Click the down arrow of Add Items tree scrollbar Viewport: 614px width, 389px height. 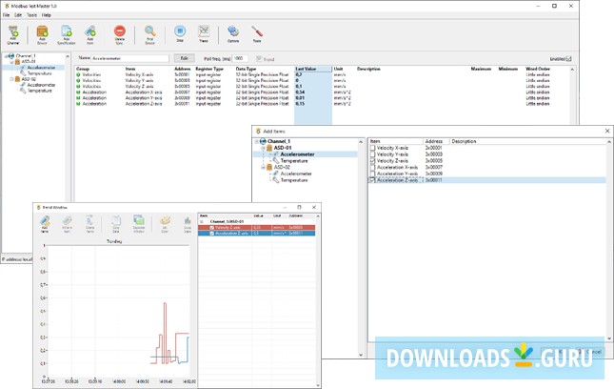coord(361,355)
